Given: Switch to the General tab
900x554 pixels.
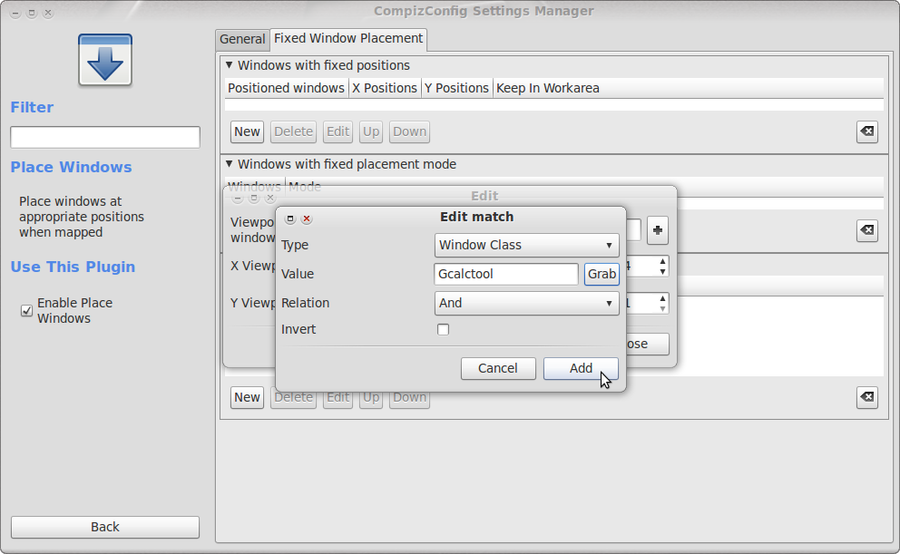Looking at the screenshot, I should point(242,39).
